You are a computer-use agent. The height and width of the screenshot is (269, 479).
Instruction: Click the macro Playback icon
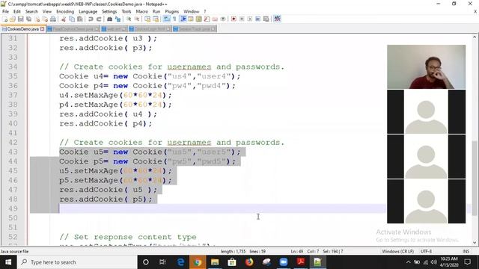[250, 19]
